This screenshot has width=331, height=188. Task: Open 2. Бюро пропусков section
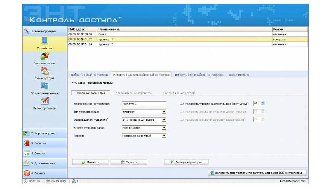click(44, 133)
